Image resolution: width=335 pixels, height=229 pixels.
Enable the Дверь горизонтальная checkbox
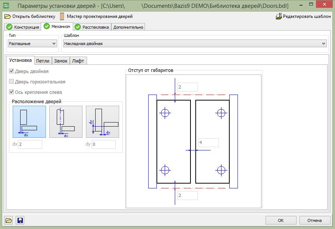click(x=12, y=82)
